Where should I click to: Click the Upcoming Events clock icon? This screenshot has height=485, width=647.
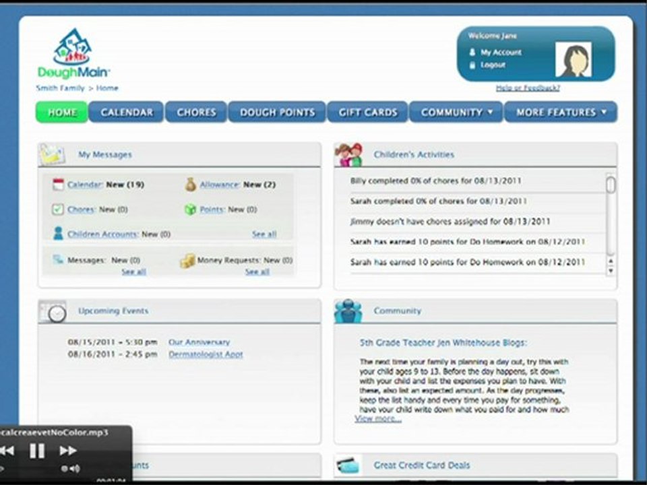[53, 311]
